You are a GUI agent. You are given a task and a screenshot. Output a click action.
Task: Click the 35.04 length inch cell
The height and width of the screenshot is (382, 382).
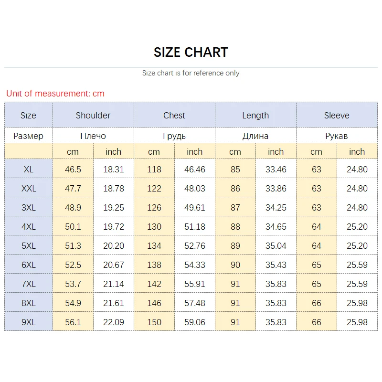pyautogui.click(x=276, y=246)
